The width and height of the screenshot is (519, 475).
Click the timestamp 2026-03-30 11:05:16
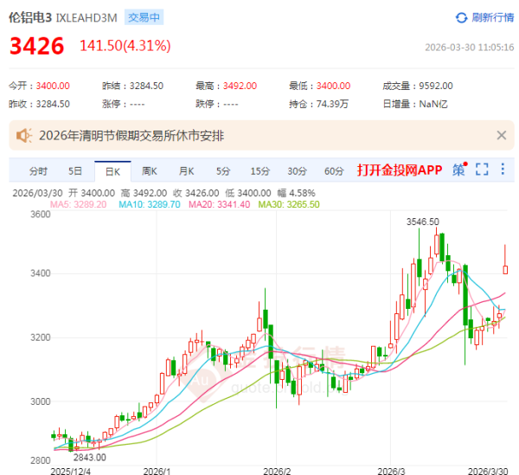coord(470,48)
